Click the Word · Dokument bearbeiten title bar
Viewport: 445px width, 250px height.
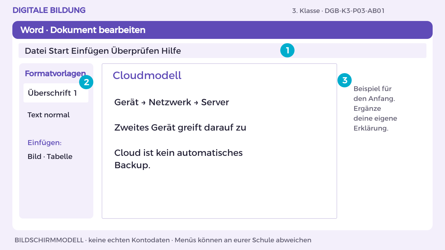pyautogui.click(x=222, y=30)
